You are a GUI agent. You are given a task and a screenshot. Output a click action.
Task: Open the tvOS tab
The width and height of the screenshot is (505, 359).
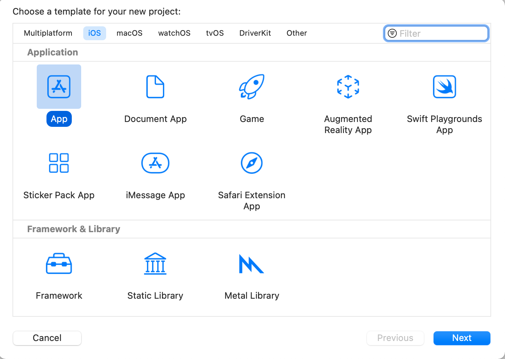coord(215,33)
